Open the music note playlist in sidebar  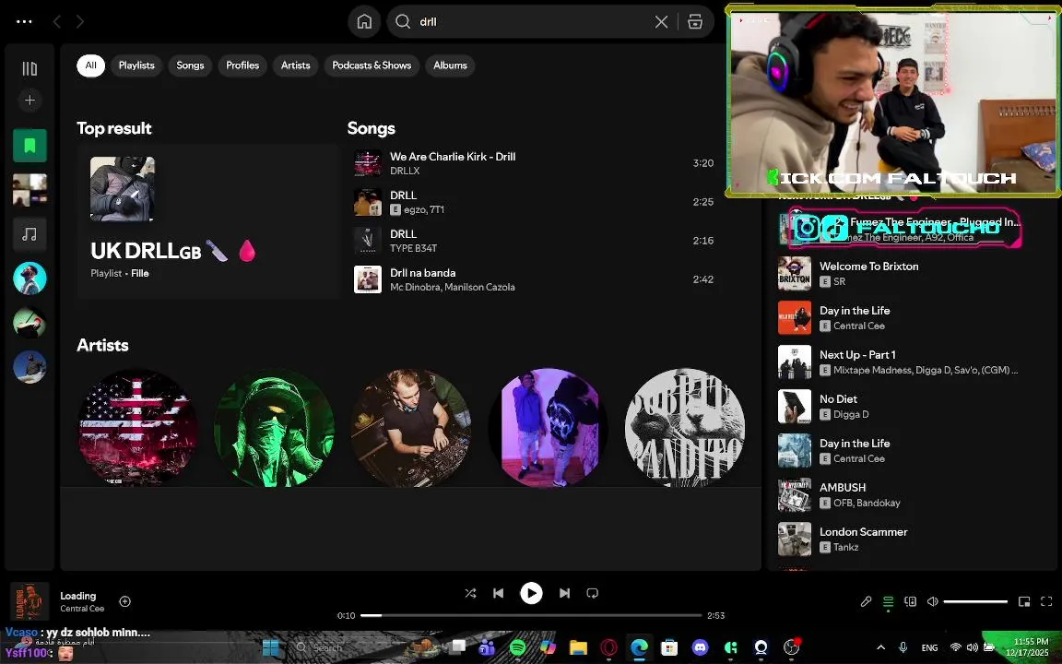tap(29, 233)
